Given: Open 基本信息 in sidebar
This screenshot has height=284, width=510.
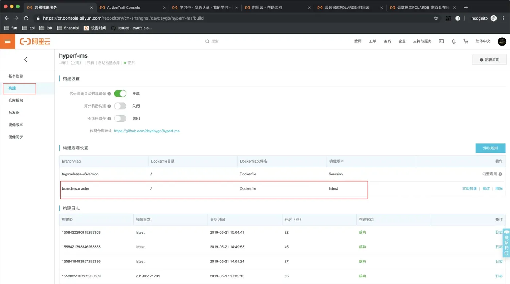Looking at the screenshot, I should 16,76.
